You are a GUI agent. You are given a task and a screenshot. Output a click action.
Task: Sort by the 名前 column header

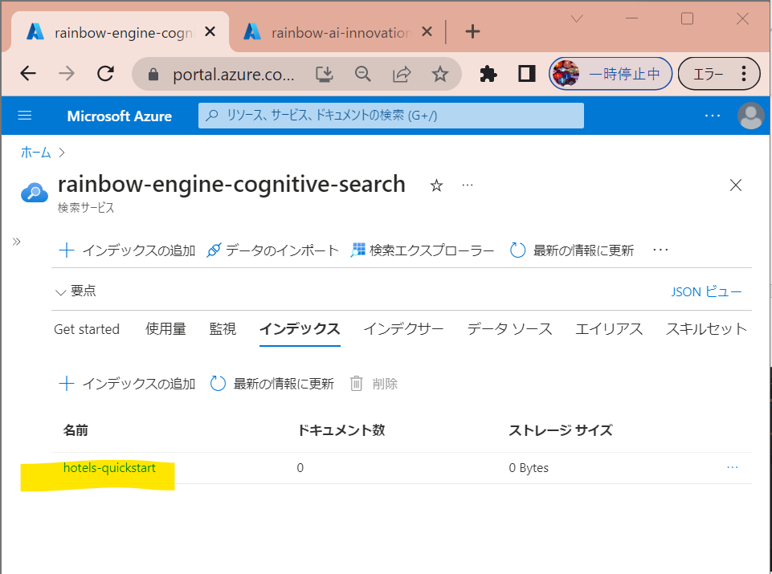76,430
